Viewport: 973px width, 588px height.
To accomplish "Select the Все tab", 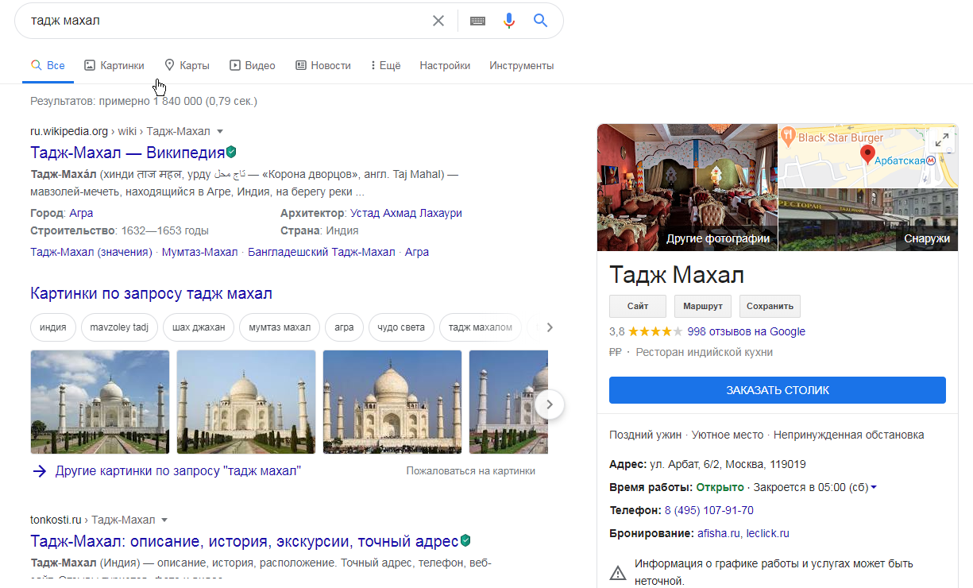I will click(48, 66).
